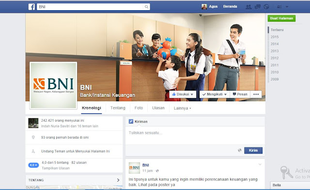This screenshot has width=310, height=190.
Task: Click 93 orang pernah berada di sini
Action: 65,137
